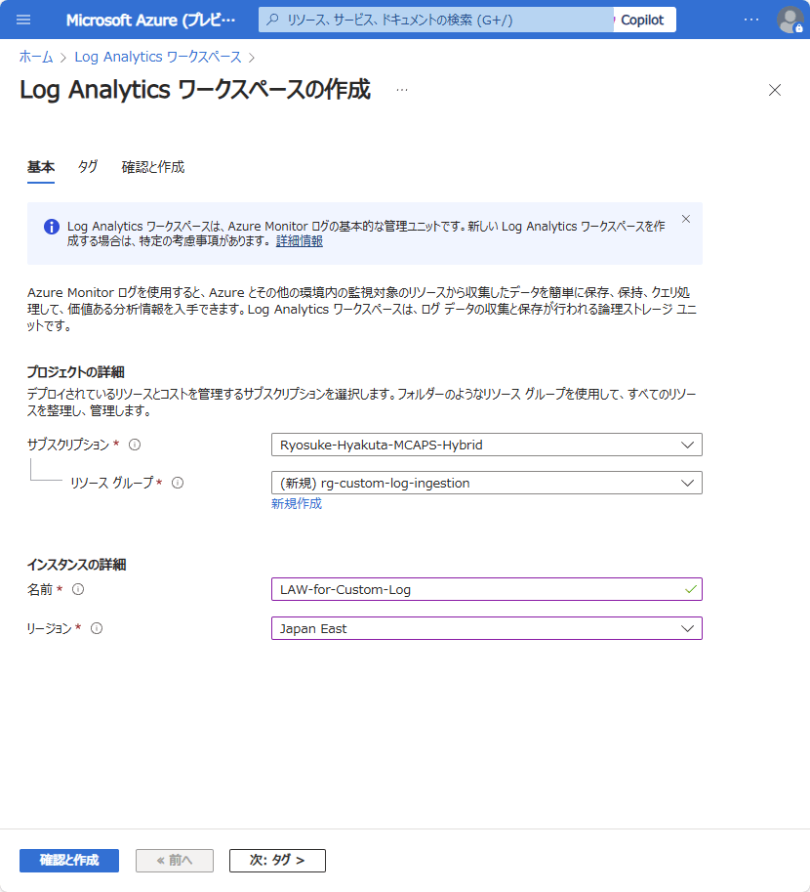
Task: Click 新規作成 under resource group
Action: click(x=296, y=504)
